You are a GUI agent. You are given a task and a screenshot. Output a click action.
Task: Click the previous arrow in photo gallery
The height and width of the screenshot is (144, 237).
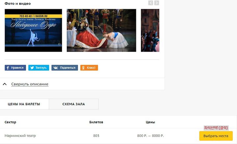click(150, 3)
